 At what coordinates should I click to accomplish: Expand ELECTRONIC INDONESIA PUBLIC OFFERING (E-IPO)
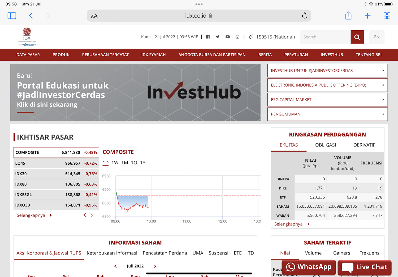tap(327, 85)
